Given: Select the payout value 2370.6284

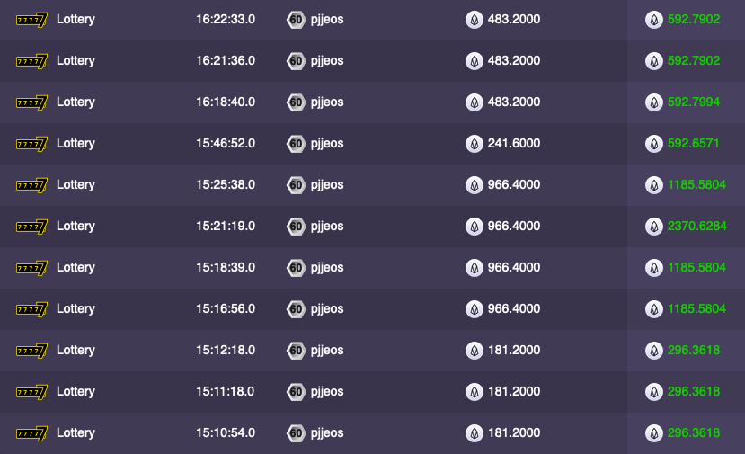Looking at the screenshot, I should [x=697, y=227].
